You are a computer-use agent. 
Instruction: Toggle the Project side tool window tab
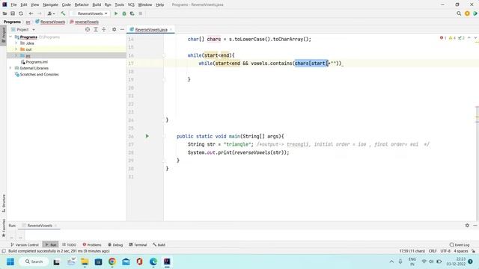tap(3, 36)
